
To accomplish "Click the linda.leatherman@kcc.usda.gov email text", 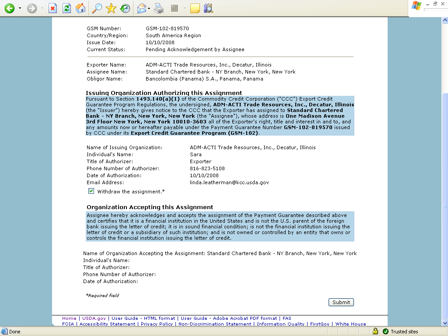I will (x=229, y=182).
